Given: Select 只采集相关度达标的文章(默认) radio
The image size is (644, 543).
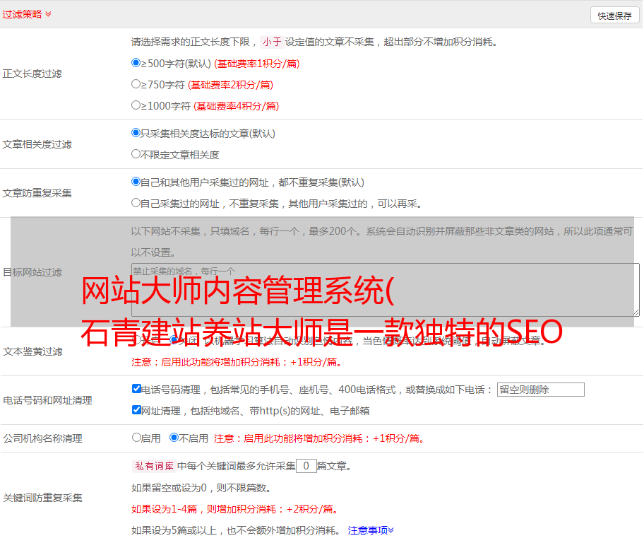Looking at the screenshot, I should click(136, 133).
